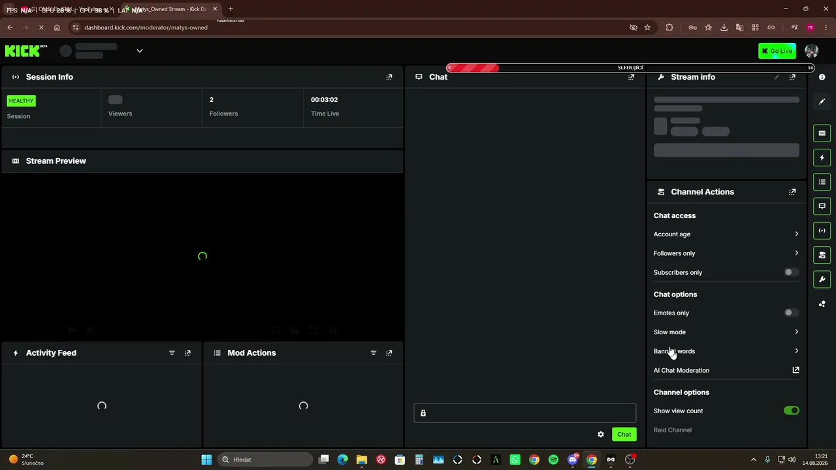Pop out the Activity Feed panel

coord(187,353)
